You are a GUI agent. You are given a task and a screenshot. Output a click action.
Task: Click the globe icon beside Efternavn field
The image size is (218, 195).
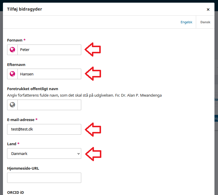tap(12, 74)
